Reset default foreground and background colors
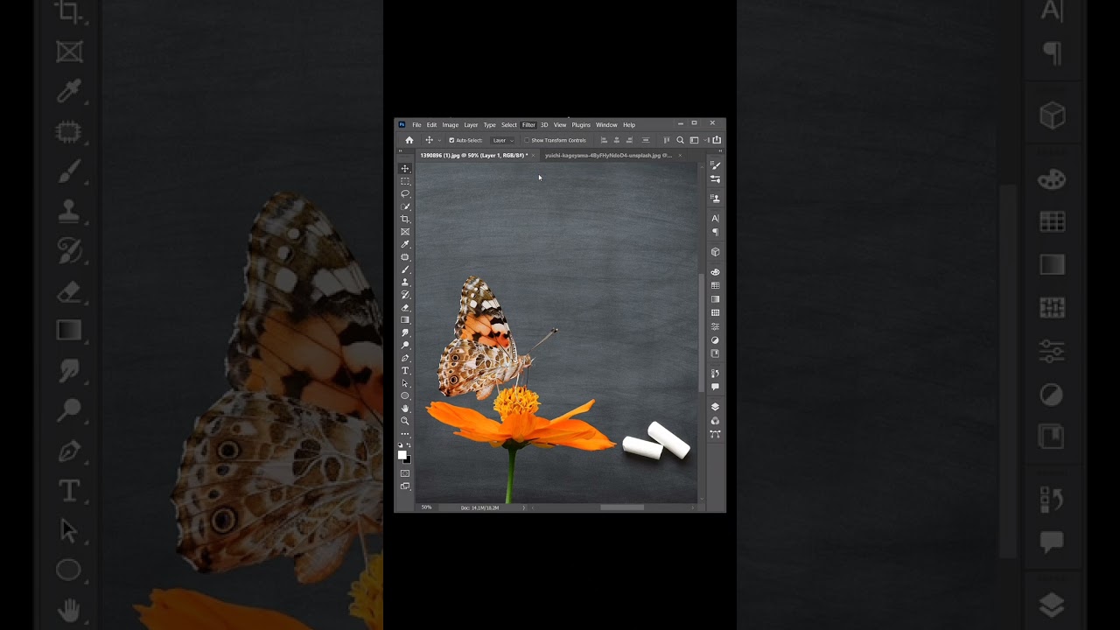The width and height of the screenshot is (1120, 630). tap(402, 445)
